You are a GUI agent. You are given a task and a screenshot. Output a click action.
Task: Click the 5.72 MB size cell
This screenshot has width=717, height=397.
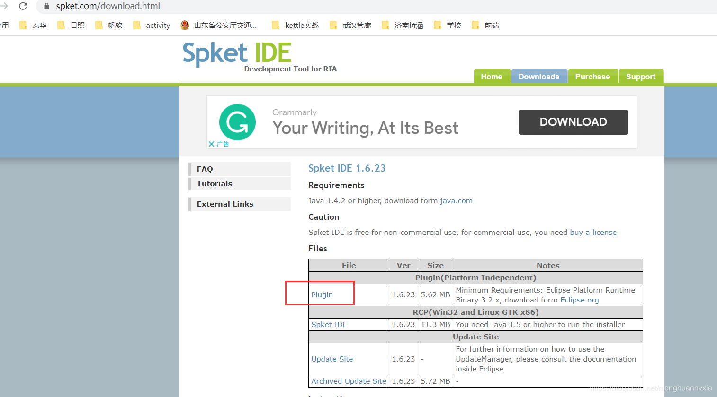click(x=435, y=381)
